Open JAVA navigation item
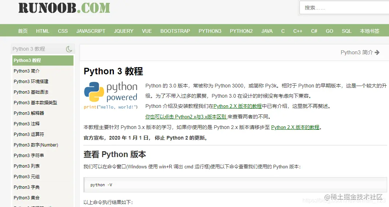Viewport: 389px width, 207px height. [x=267, y=31]
